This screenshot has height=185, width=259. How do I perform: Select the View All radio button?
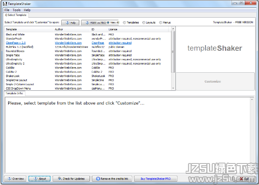click(x=108, y=23)
